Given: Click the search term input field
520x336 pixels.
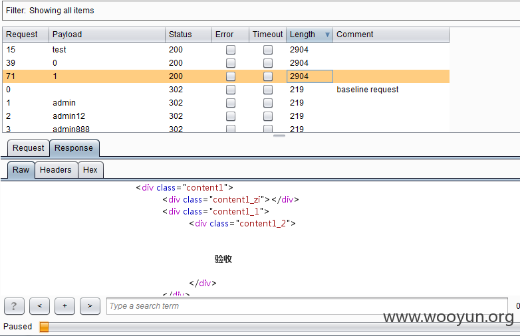Looking at the screenshot, I should 307,306.
